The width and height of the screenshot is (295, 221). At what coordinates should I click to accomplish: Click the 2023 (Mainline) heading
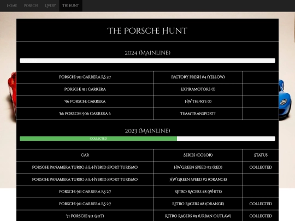pyautogui.click(x=147, y=130)
